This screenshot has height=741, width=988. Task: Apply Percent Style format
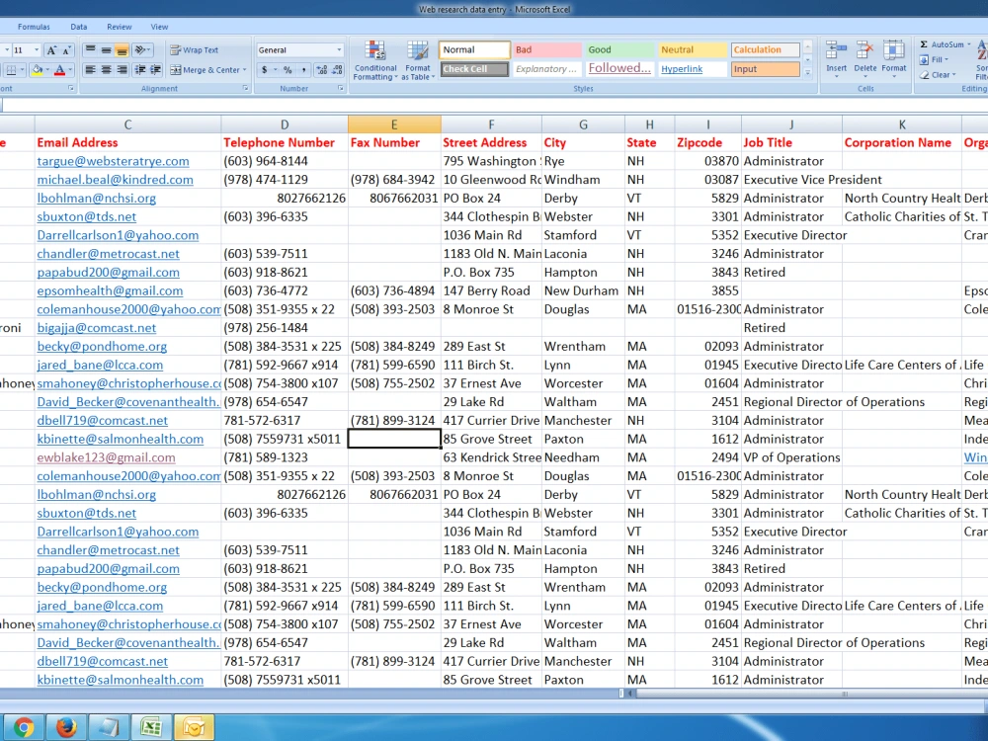click(288, 70)
